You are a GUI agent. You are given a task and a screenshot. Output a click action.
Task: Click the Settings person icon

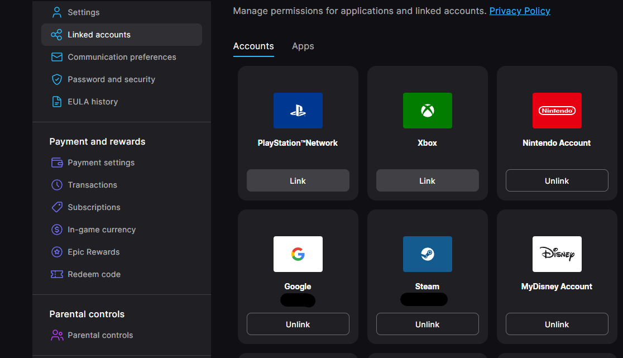coord(57,12)
